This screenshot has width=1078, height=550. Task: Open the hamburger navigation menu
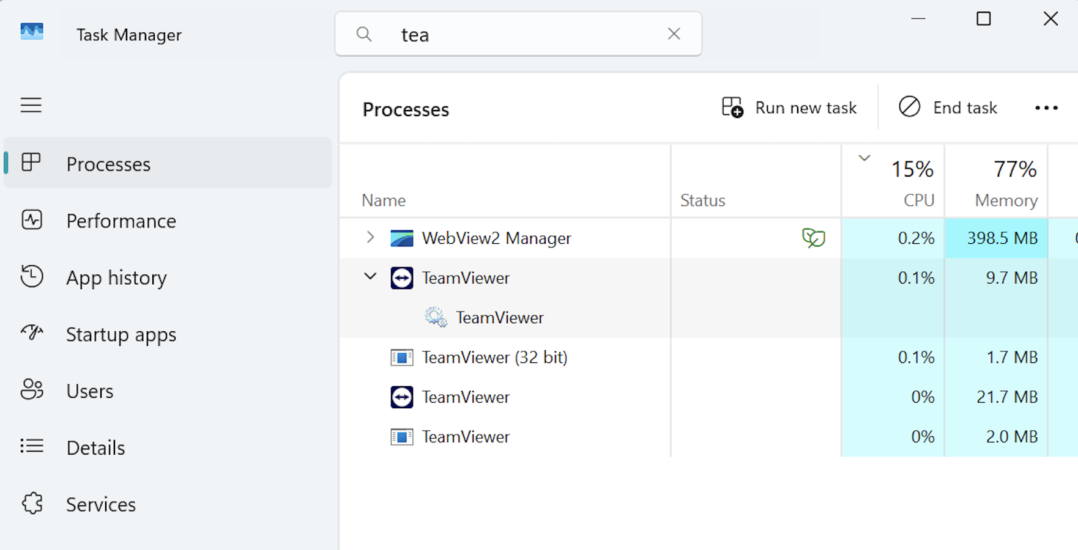pyautogui.click(x=31, y=105)
